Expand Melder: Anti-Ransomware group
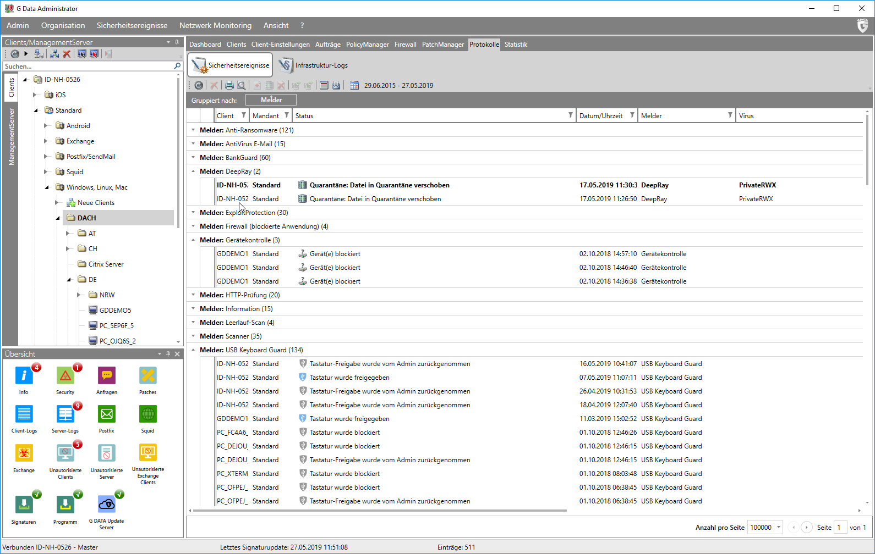This screenshot has width=875, height=554. pyautogui.click(x=193, y=130)
